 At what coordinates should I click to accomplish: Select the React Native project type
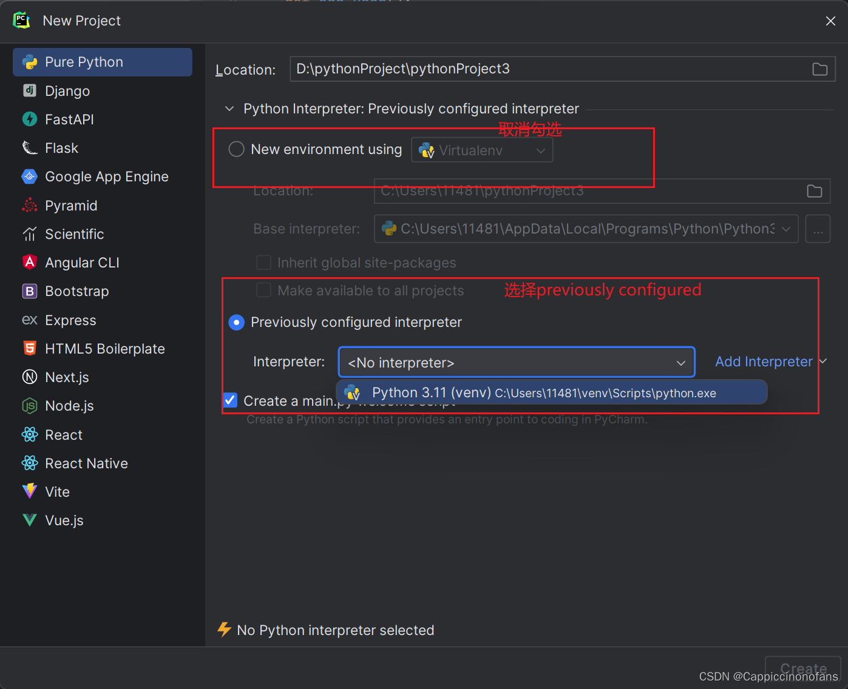click(86, 463)
